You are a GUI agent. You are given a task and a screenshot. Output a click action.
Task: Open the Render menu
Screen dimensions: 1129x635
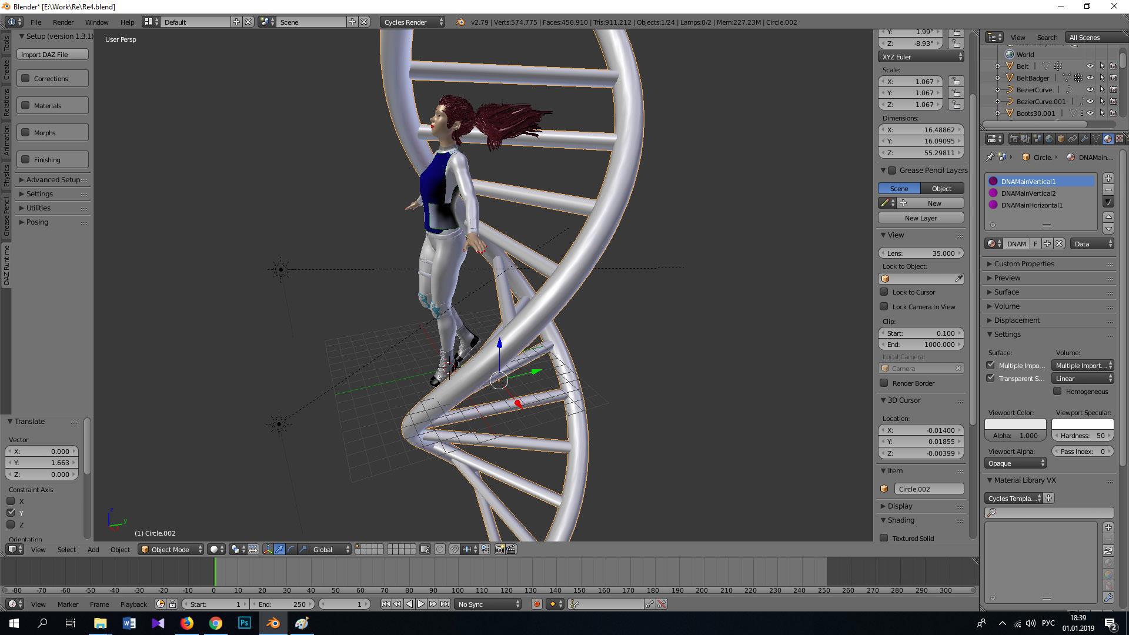pos(63,22)
